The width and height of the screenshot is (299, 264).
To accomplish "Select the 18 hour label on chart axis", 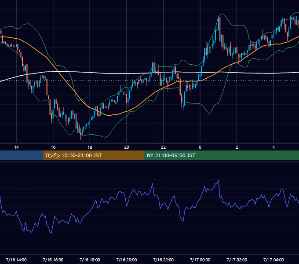I will point(90,147).
